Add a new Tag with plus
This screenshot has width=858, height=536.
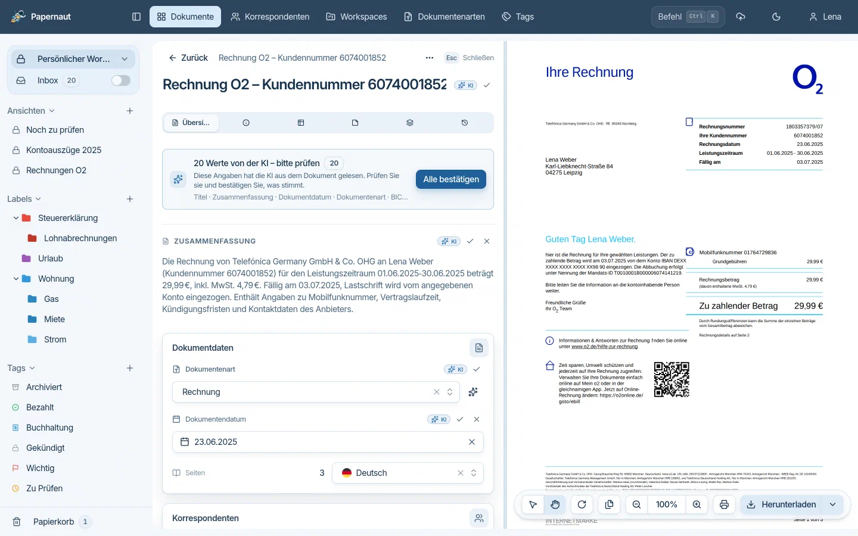[x=130, y=368]
